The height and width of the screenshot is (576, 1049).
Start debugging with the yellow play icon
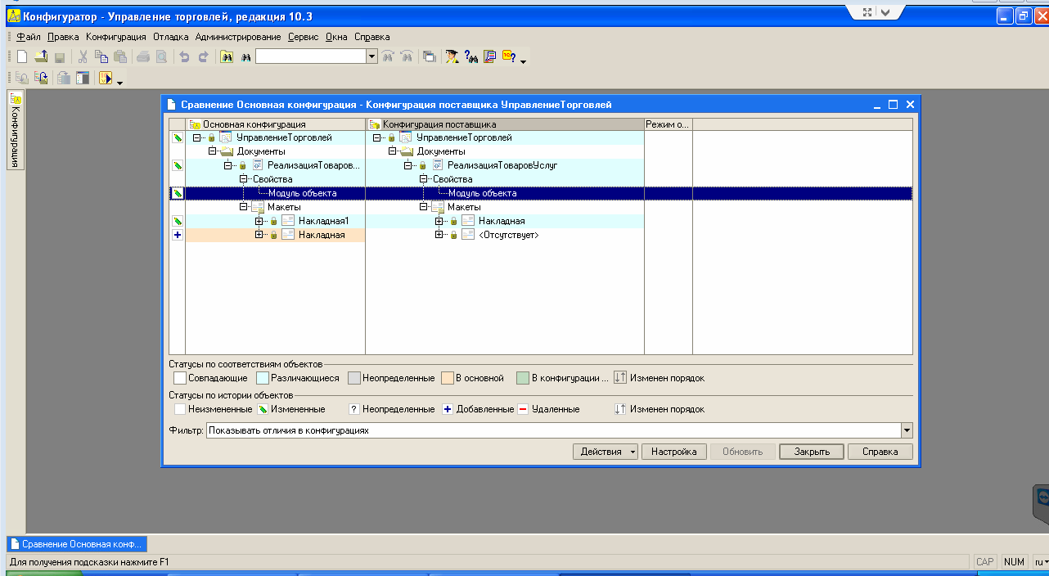click(x=106, y=79)
